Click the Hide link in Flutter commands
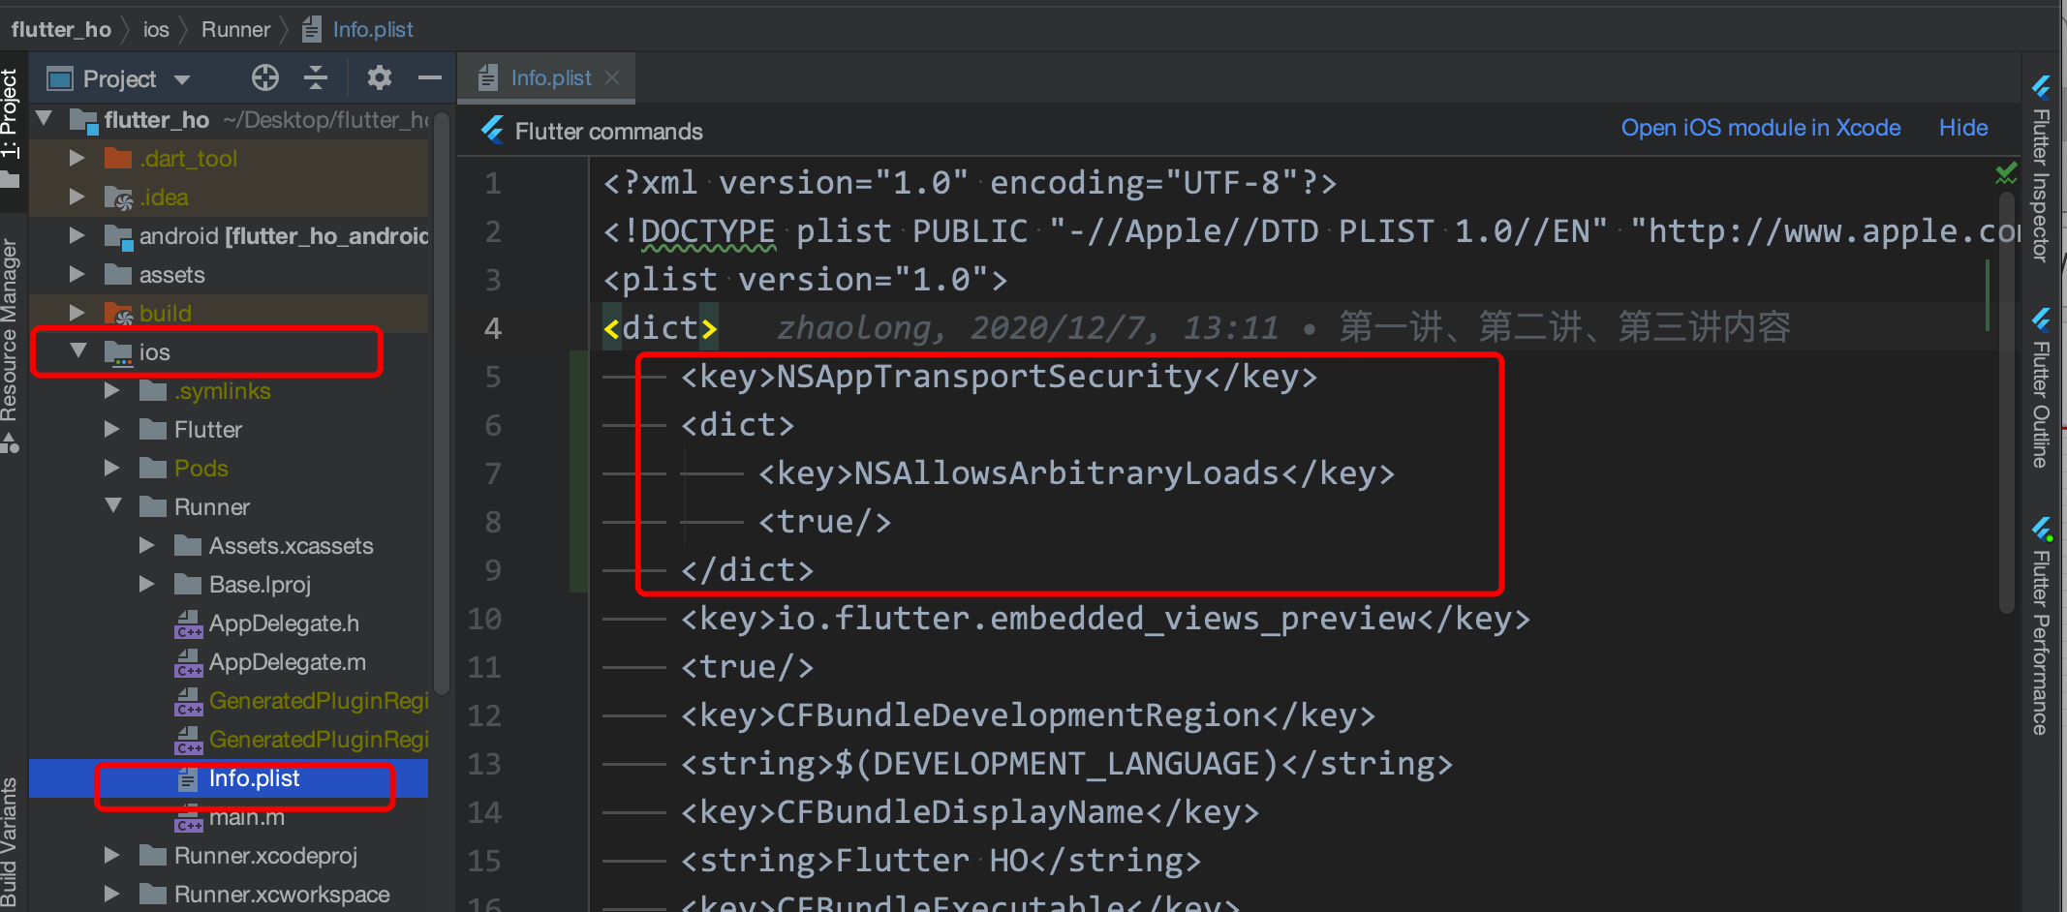The image size is (2067, 912). pyautogui.click(x=1962, y=128)
